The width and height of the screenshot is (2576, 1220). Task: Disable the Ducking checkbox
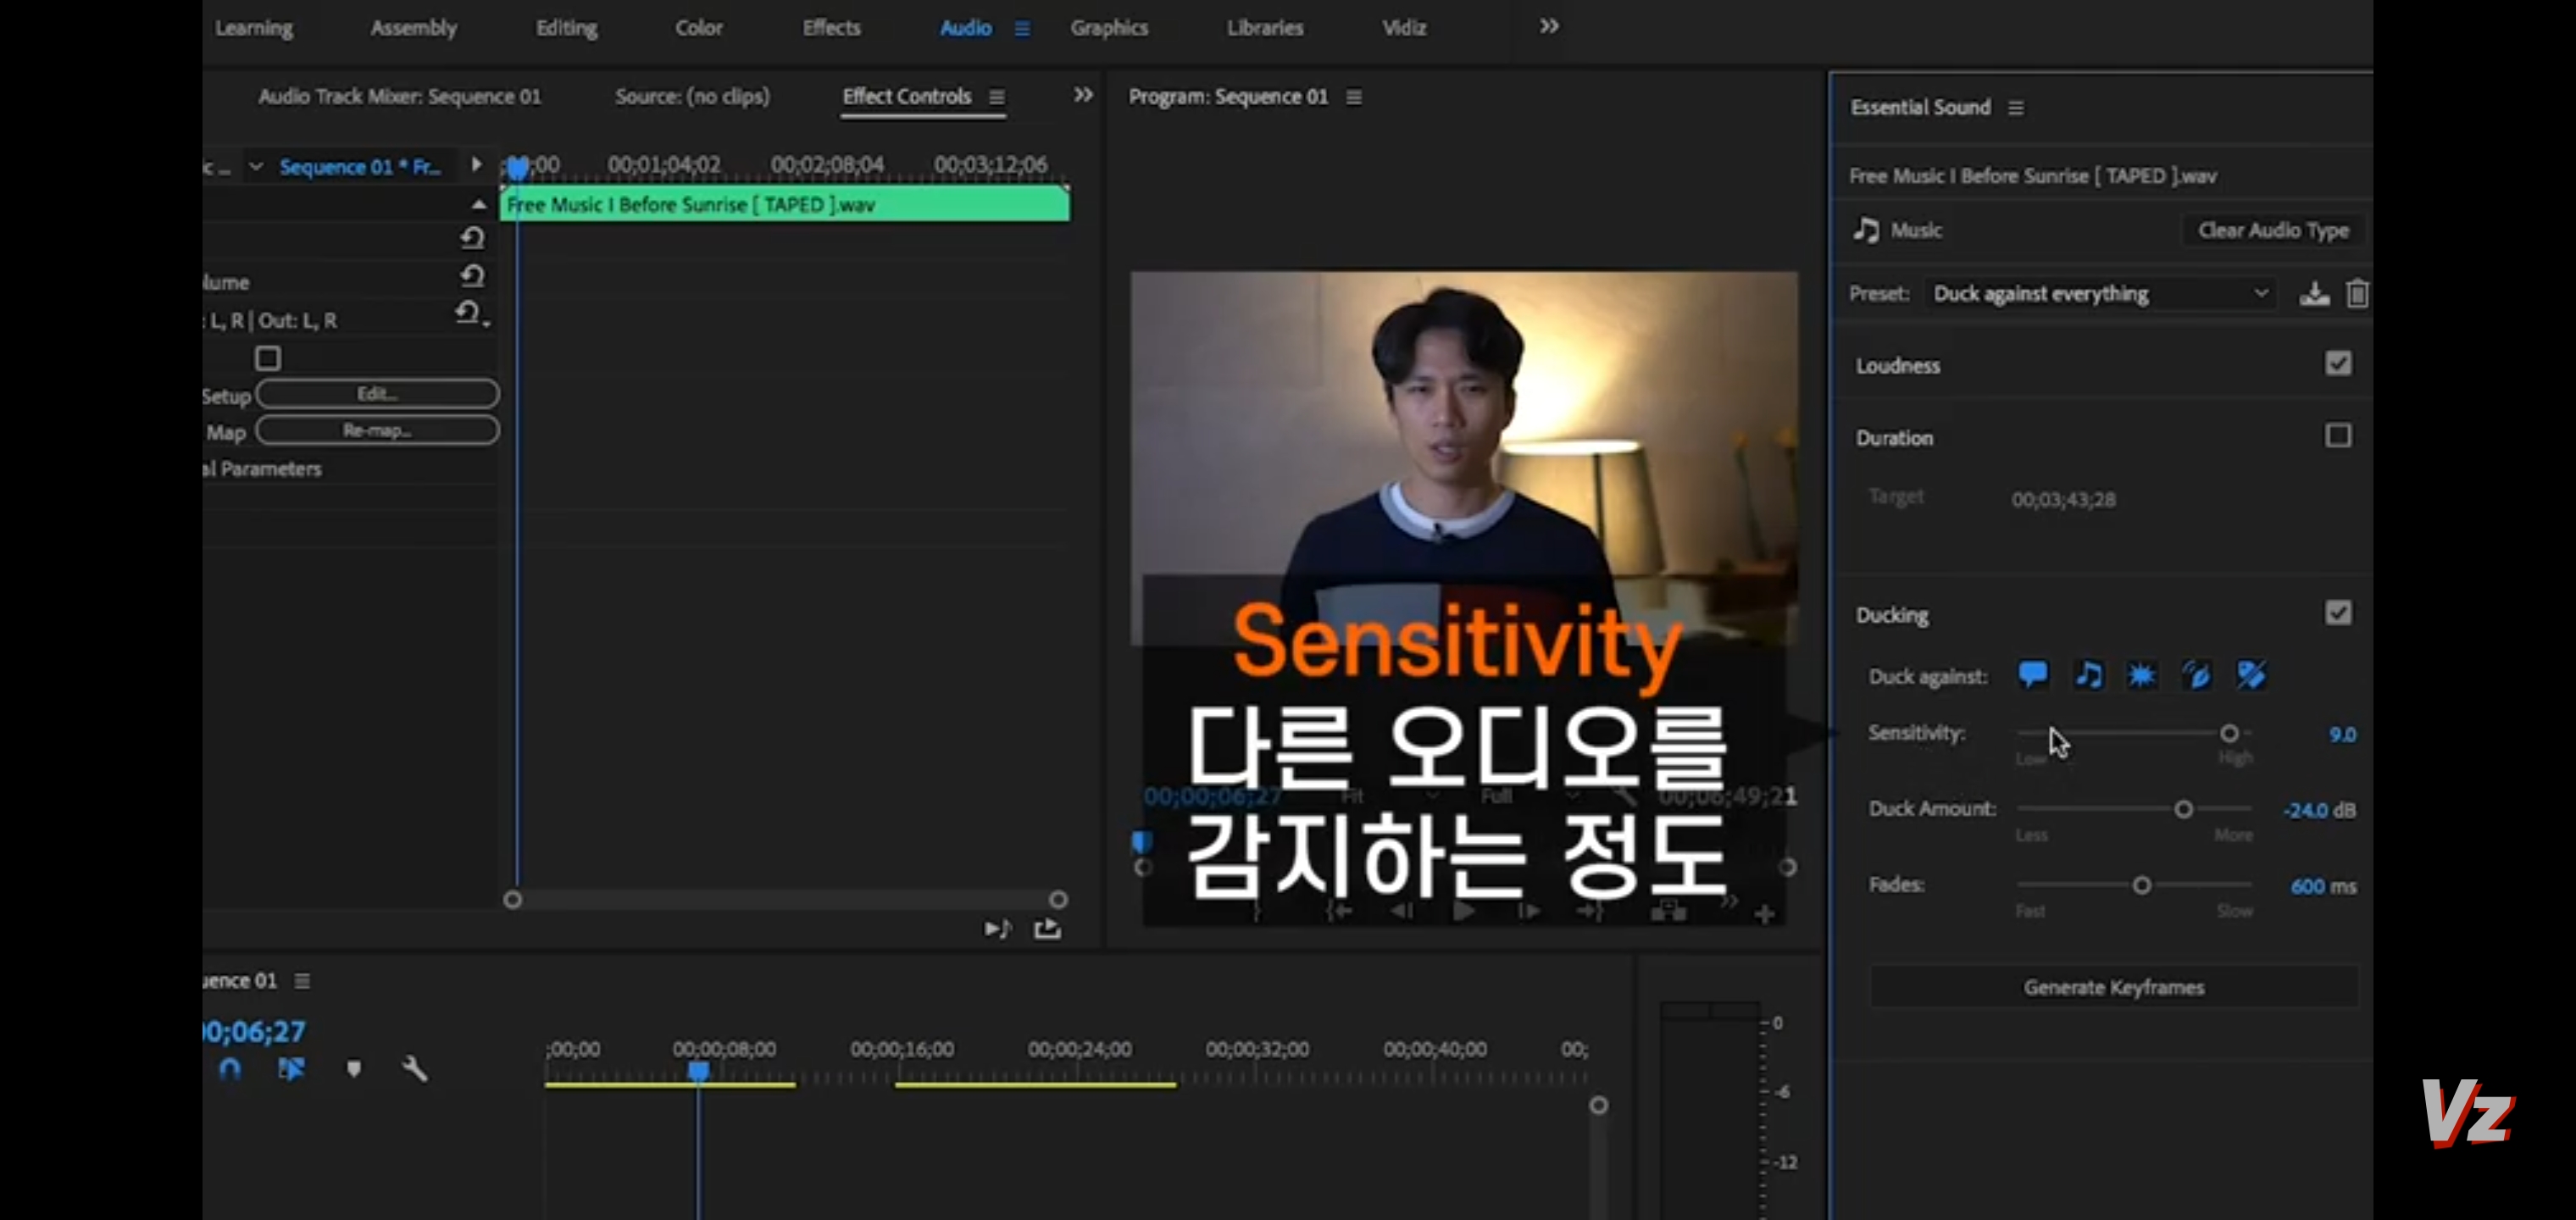[x=2337, y=613]
